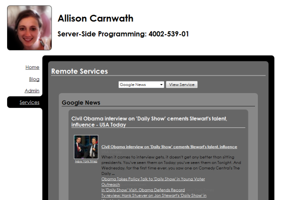Click Allison Carnwath profile photo

tap(30, 28)
